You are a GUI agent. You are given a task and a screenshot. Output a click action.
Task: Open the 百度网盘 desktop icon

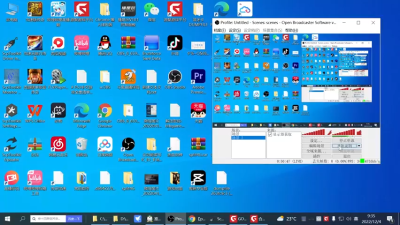[105, 146]
